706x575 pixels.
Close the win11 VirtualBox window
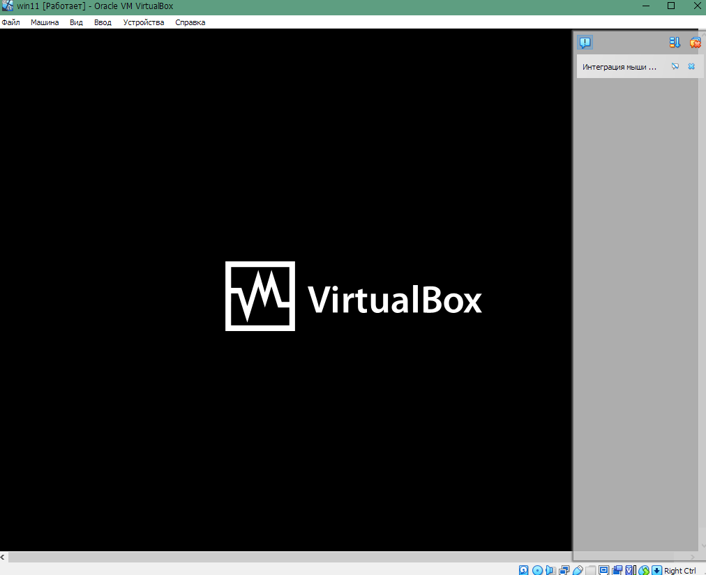pos(696,6)
